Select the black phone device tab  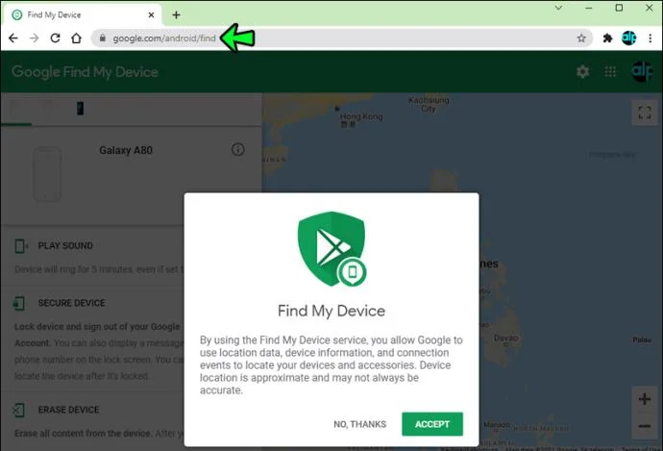(x=80, y=109)
